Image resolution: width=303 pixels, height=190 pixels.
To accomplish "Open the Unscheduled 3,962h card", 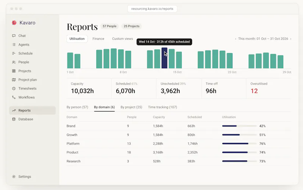I will (179, 89).
